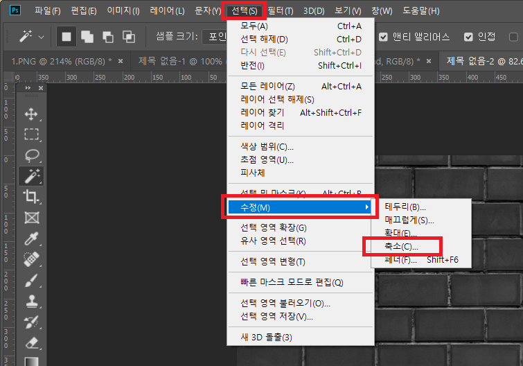Open the 필터(T) menu
523x366 pixels.
[x=278, y=11]
